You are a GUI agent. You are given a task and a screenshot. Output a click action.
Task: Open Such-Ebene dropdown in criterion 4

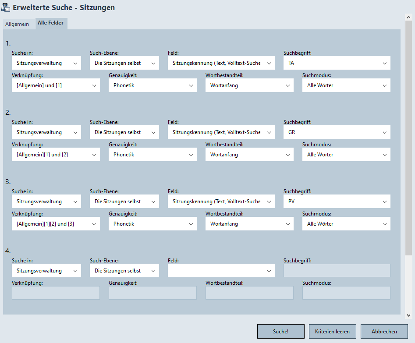point(124,271)
